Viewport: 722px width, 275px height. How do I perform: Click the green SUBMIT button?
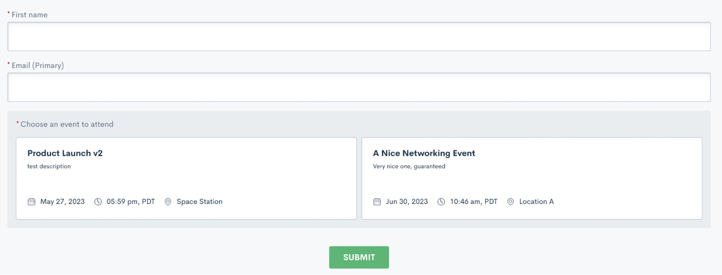pyautogui.click(x=359, y=257)
